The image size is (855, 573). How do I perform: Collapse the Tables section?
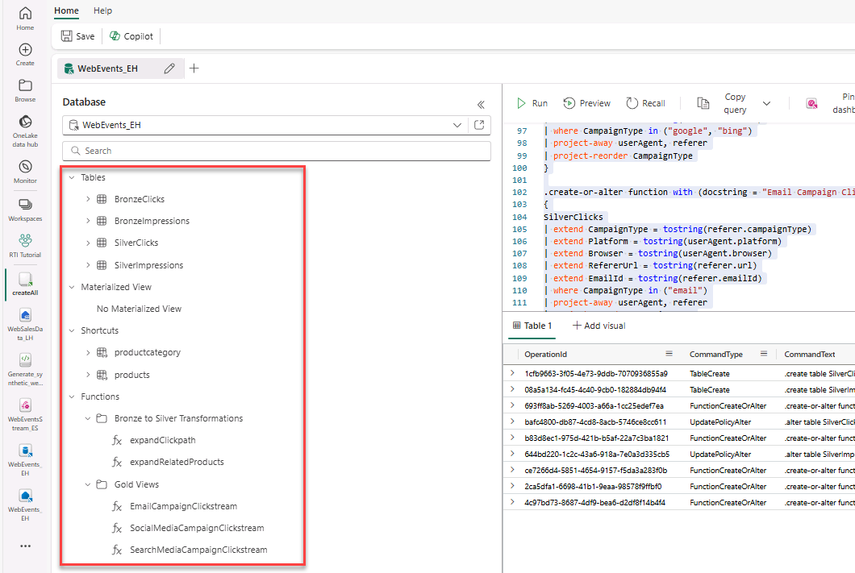coord(71,177)
